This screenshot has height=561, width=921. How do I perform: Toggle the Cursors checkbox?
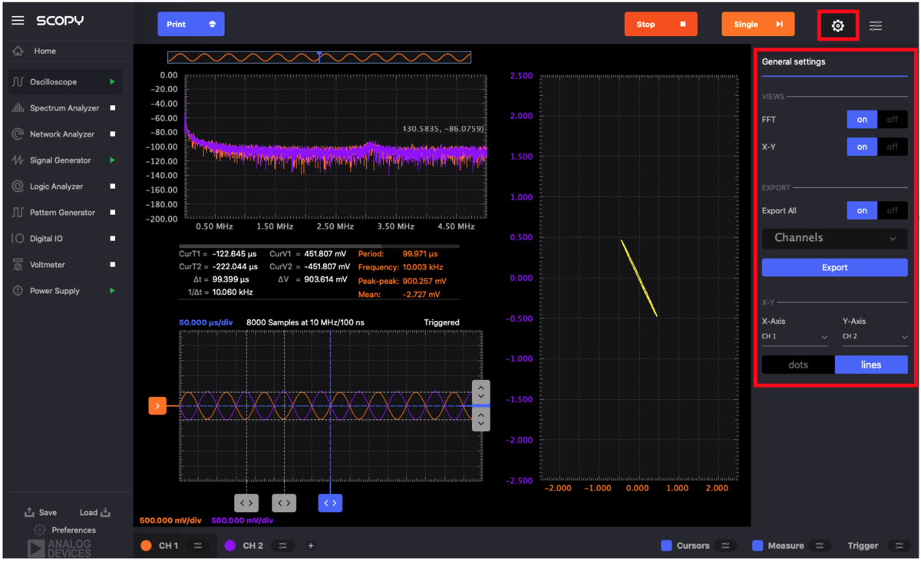[x=666, y=546]
